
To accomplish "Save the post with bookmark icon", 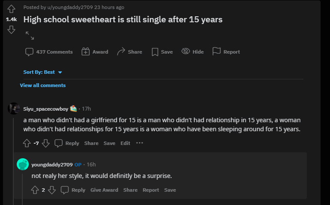I will click(162, 52).
